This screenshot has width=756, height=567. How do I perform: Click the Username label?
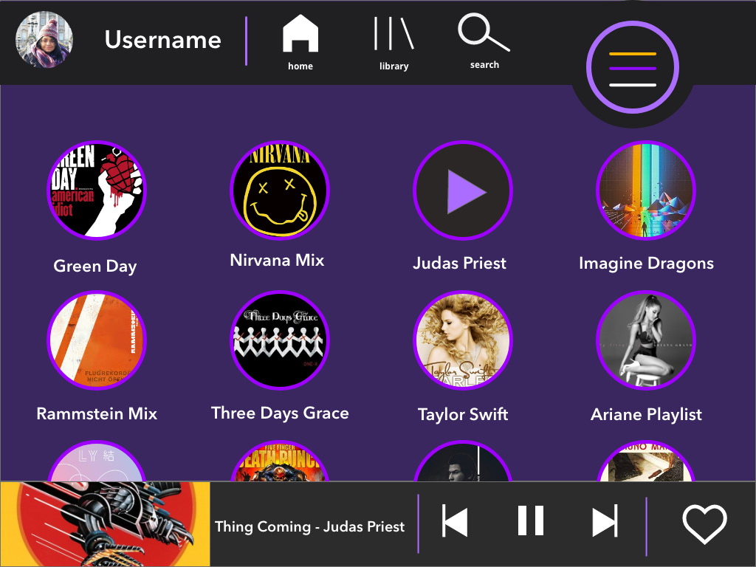pos(163,40)
